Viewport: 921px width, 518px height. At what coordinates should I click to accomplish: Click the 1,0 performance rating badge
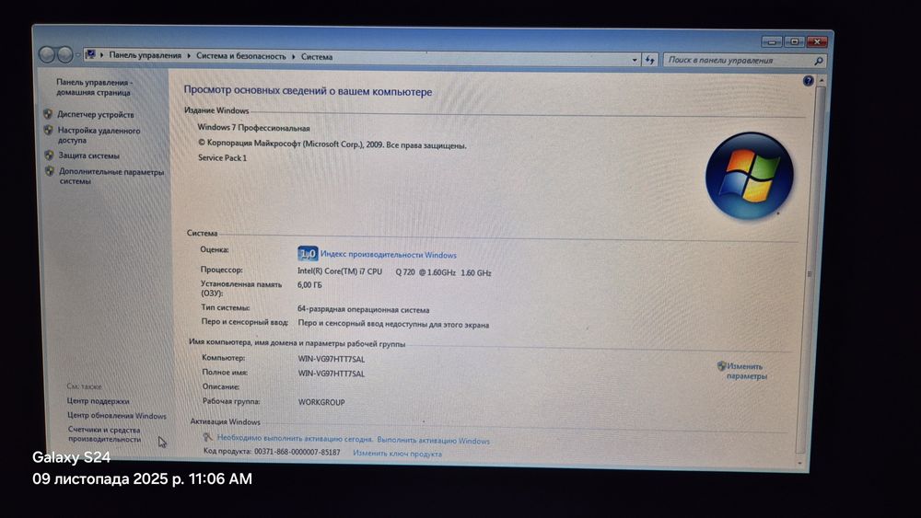(308, 253)
